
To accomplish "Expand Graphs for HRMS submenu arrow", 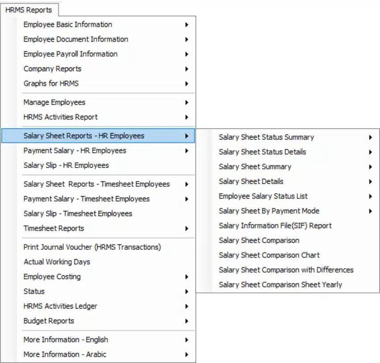I will click(186, 84).
